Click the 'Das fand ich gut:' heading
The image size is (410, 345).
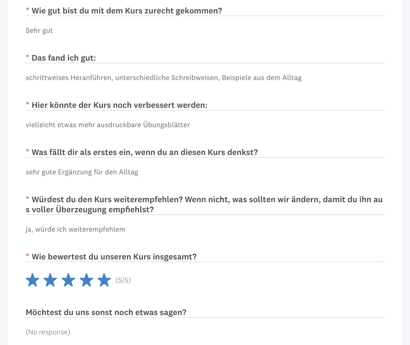64,58
